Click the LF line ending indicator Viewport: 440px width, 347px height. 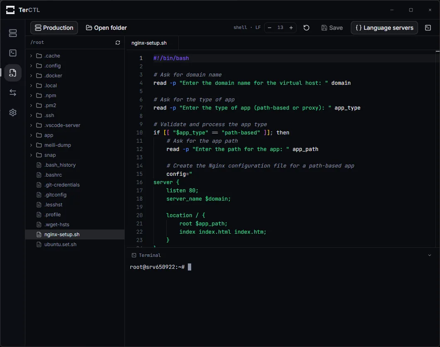pyautogui.click(x=258, y=27)
